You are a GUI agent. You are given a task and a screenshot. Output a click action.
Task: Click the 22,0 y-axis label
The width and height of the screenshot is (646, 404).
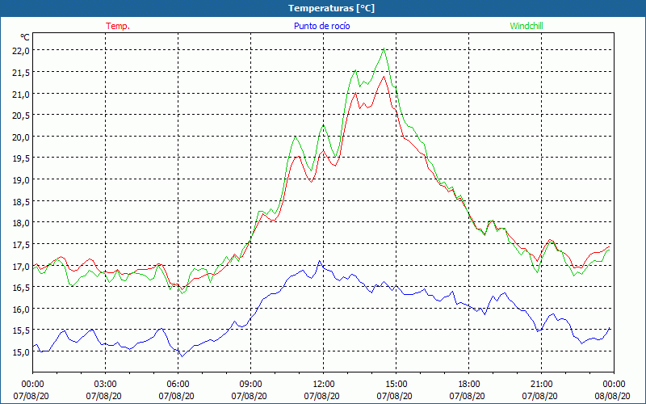tap(20, 50)
